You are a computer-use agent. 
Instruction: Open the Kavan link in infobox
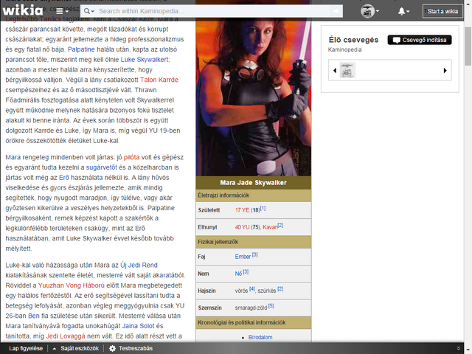[x=270, y=227]
